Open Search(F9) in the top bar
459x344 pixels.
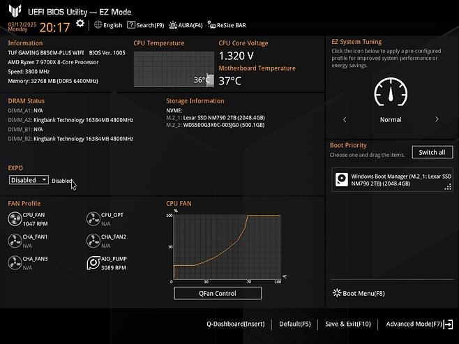[146, 25]
